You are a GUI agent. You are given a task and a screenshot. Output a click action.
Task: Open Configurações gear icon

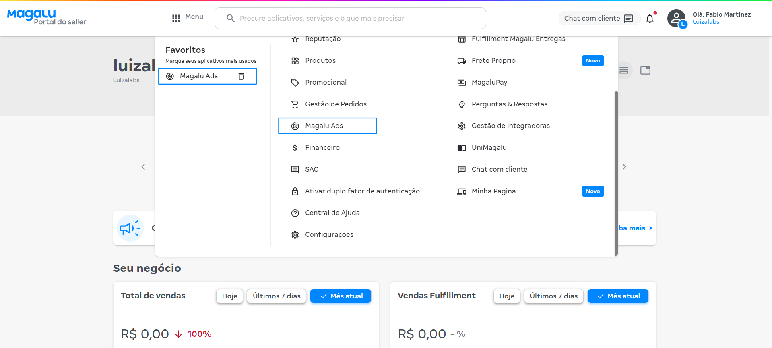point(295,234)
